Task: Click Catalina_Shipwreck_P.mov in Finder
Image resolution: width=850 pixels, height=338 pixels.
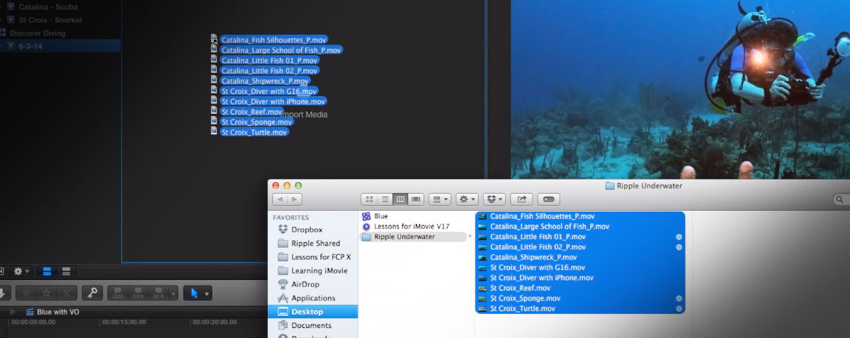Action: [x=533, y=257]
